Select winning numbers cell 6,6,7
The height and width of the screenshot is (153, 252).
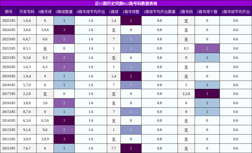(x=27, y=39)
